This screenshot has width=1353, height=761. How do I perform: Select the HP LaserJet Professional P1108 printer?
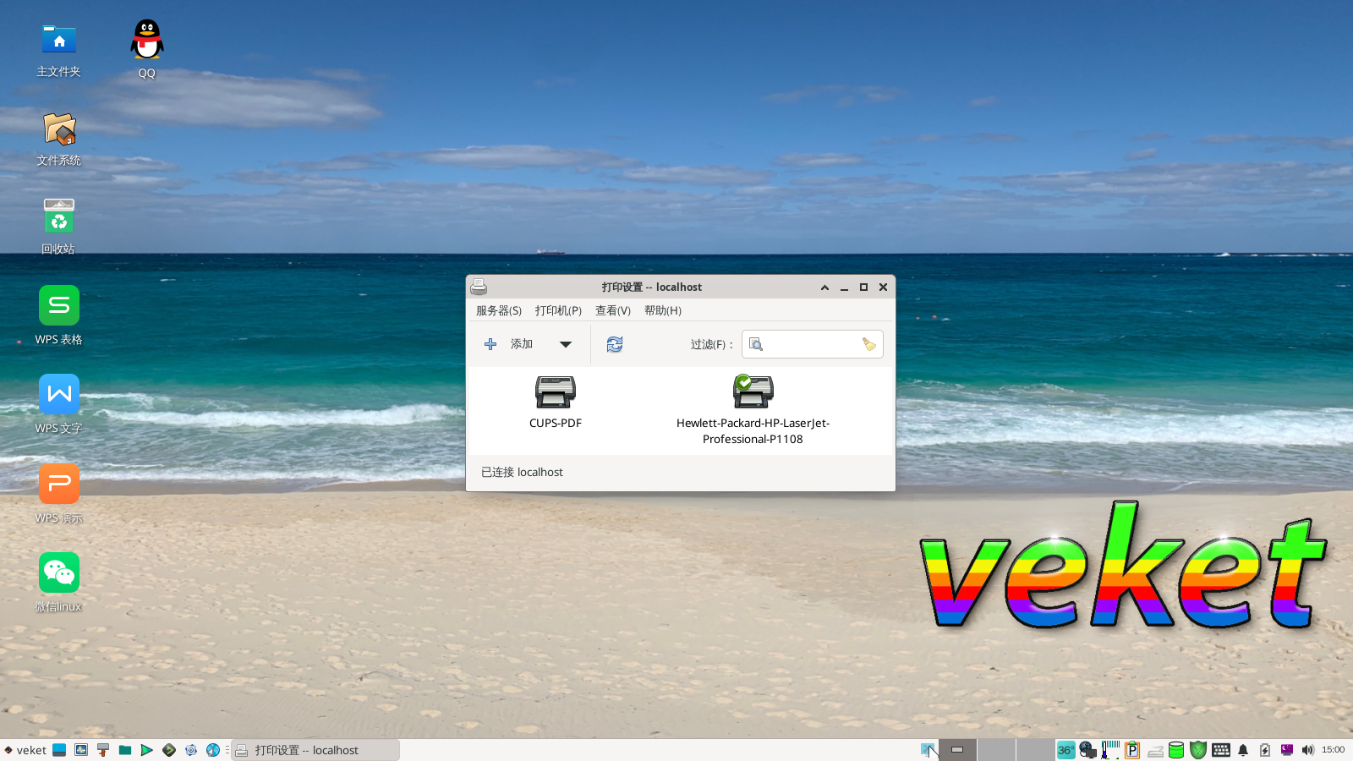point(753,409)
